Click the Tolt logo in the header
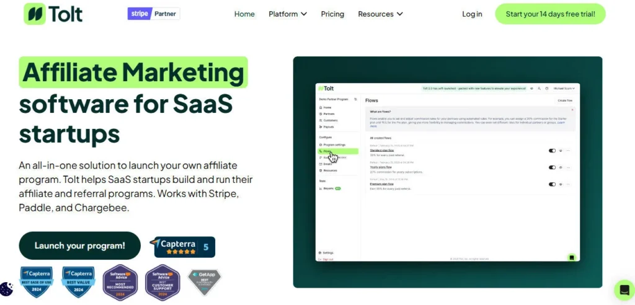 pos(53,14)
